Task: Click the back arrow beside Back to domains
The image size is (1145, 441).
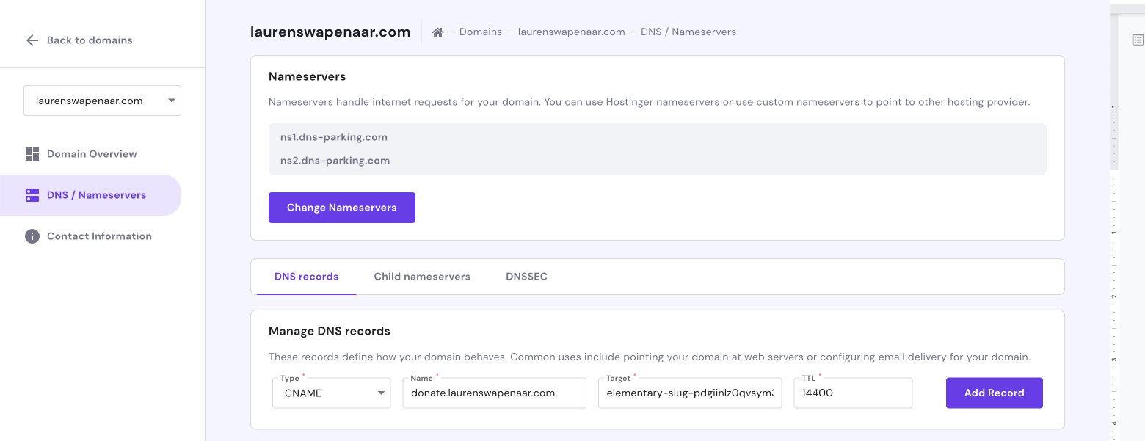Action: (32, 40)
